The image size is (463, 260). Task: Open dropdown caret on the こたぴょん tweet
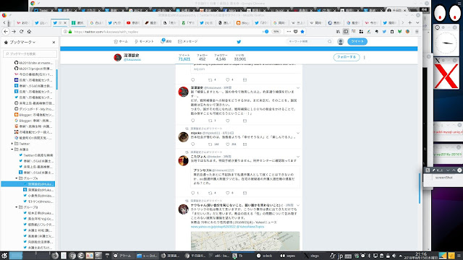pos(298,157)
